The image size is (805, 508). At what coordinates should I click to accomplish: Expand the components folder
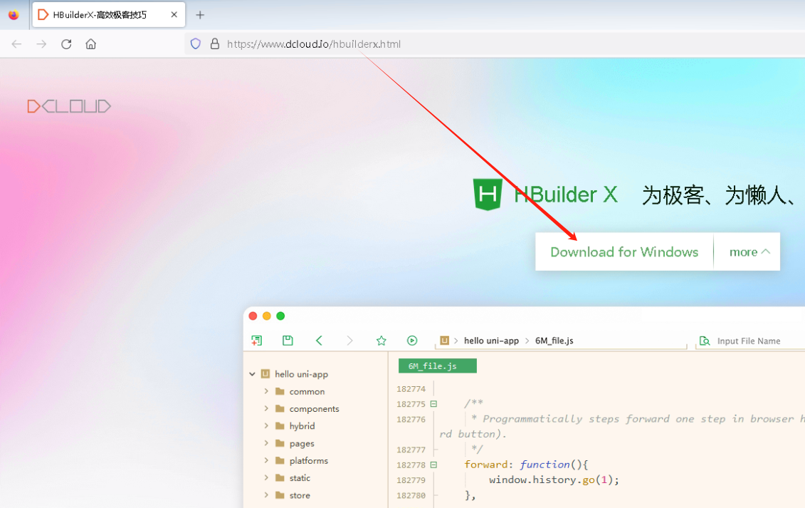(x=266, y=409)
